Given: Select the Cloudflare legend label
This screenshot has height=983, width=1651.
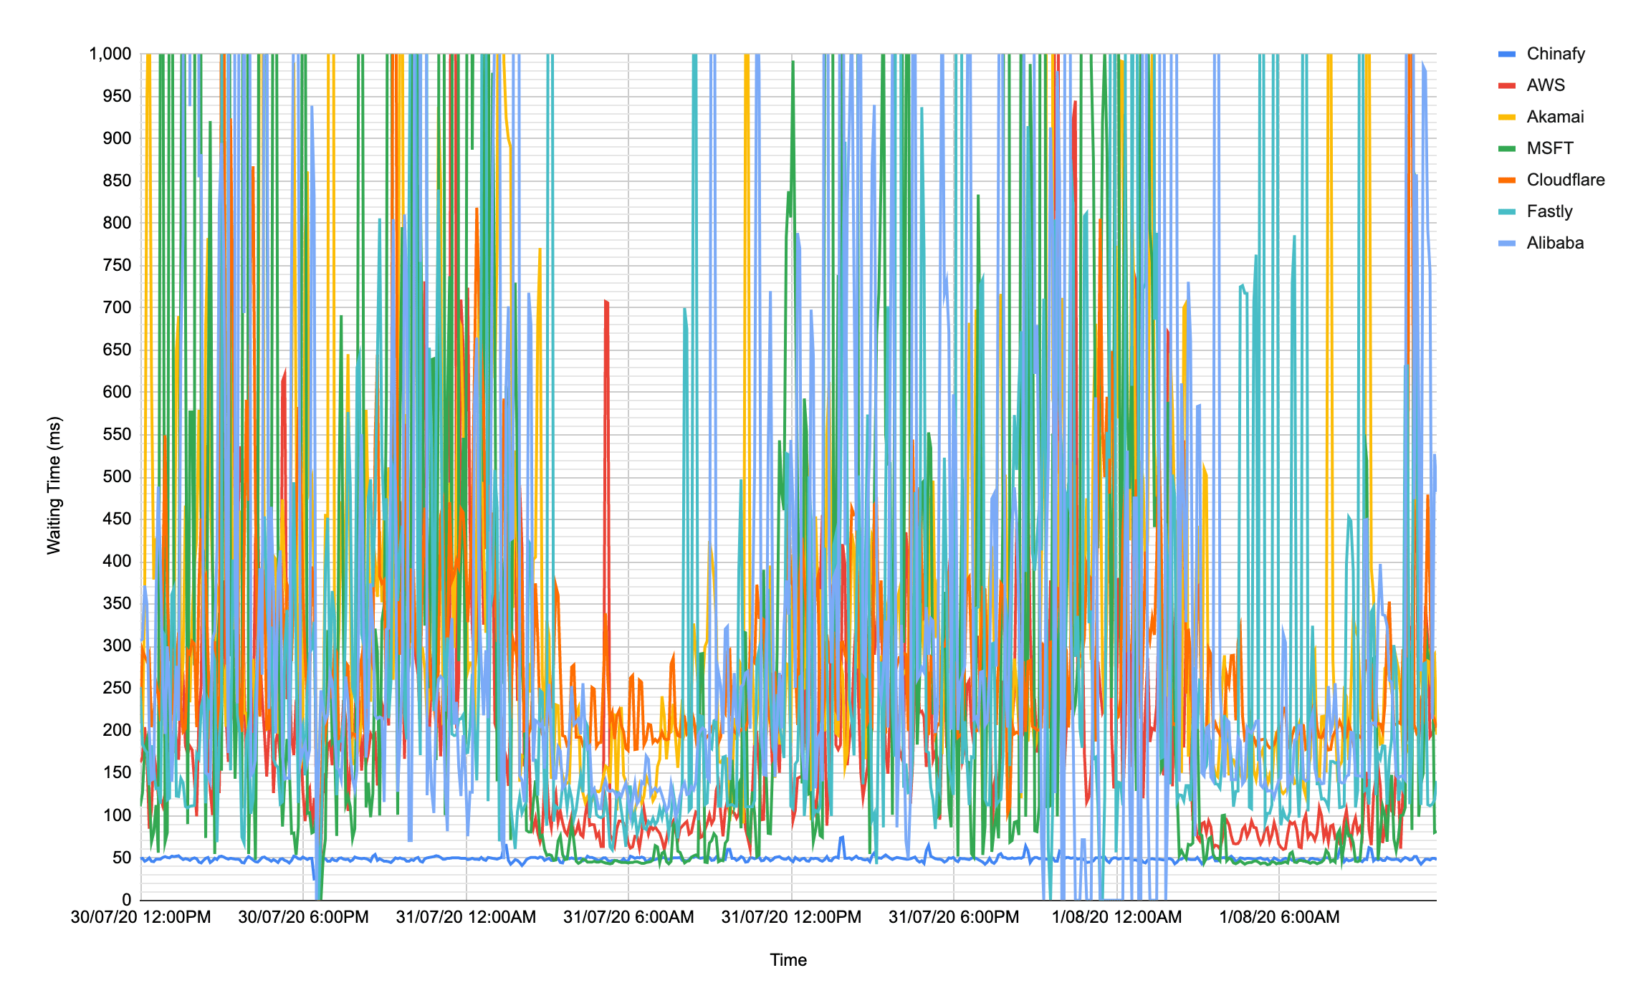Looking at the screenshot, I should pyautogui.click(x=1565, y=181).
